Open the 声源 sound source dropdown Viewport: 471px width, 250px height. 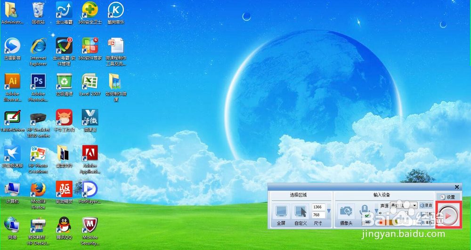pyautogui.click(x=404, y=206)
